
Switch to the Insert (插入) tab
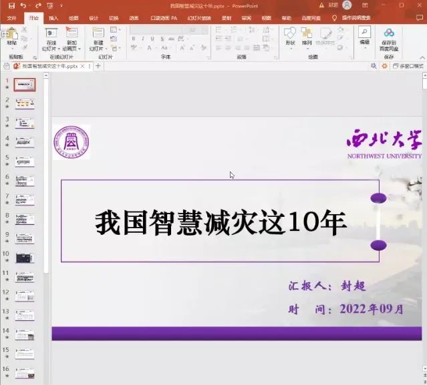[53, 18]
